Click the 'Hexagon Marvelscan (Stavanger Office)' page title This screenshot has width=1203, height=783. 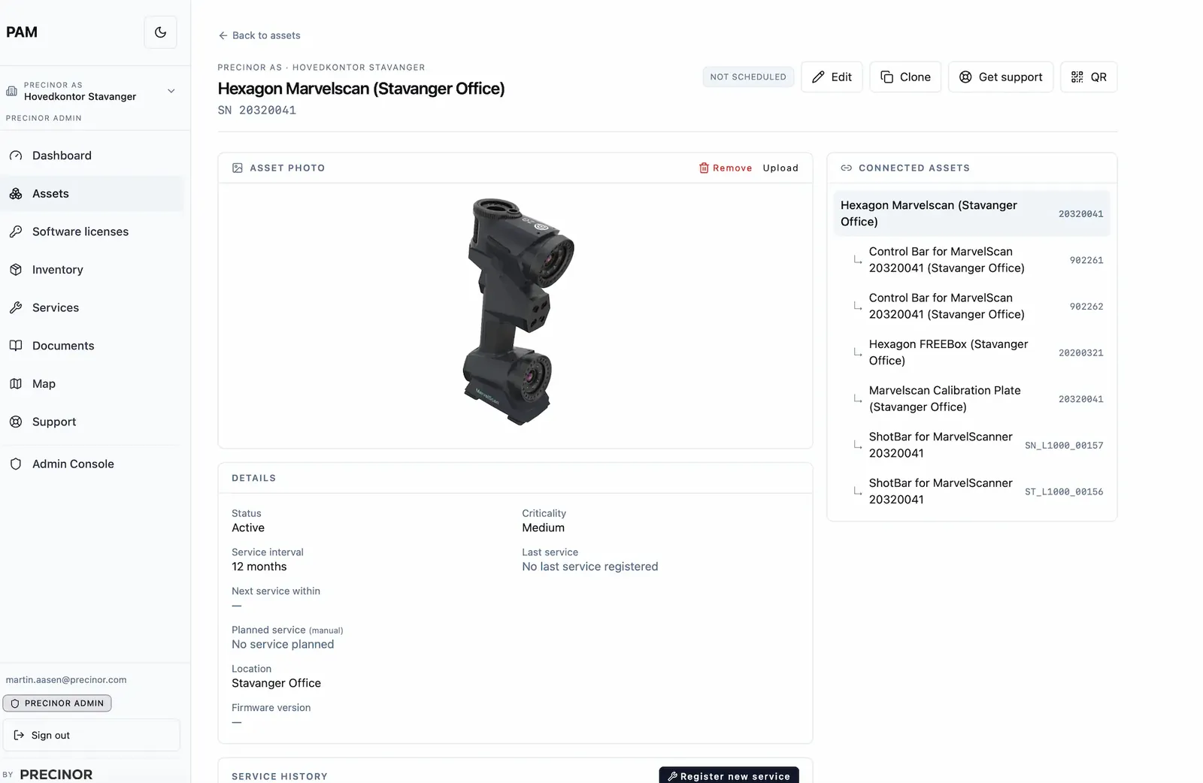362,89
